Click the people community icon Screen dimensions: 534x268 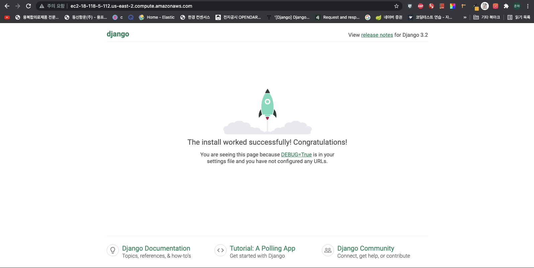click(x=328, y=250)
